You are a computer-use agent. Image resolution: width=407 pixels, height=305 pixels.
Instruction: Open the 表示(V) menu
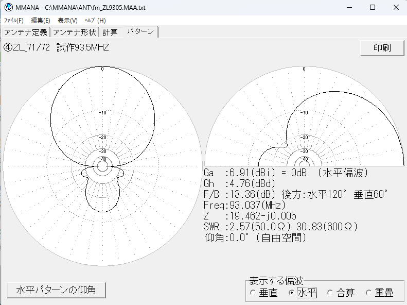pos(67,20)
